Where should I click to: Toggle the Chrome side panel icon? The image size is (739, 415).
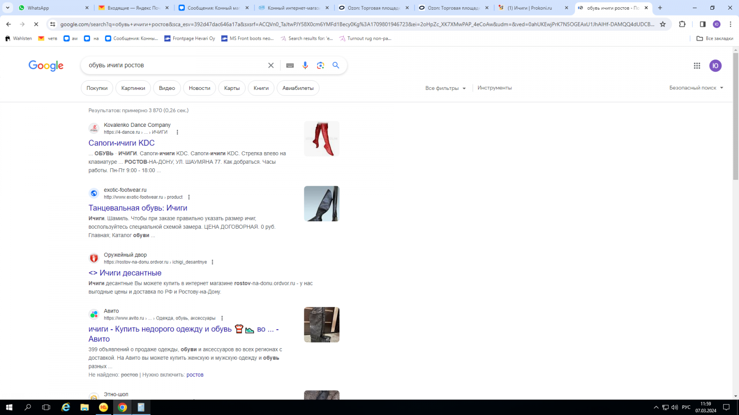point(703,24)
